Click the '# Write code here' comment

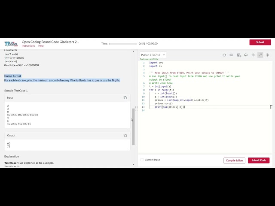tap(161, 83)
